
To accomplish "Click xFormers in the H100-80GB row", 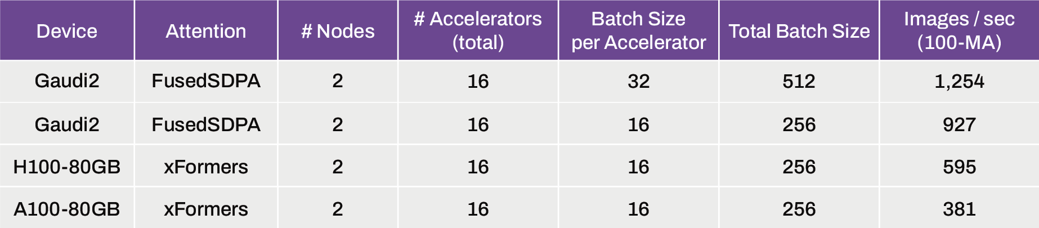I will (206, 167).
